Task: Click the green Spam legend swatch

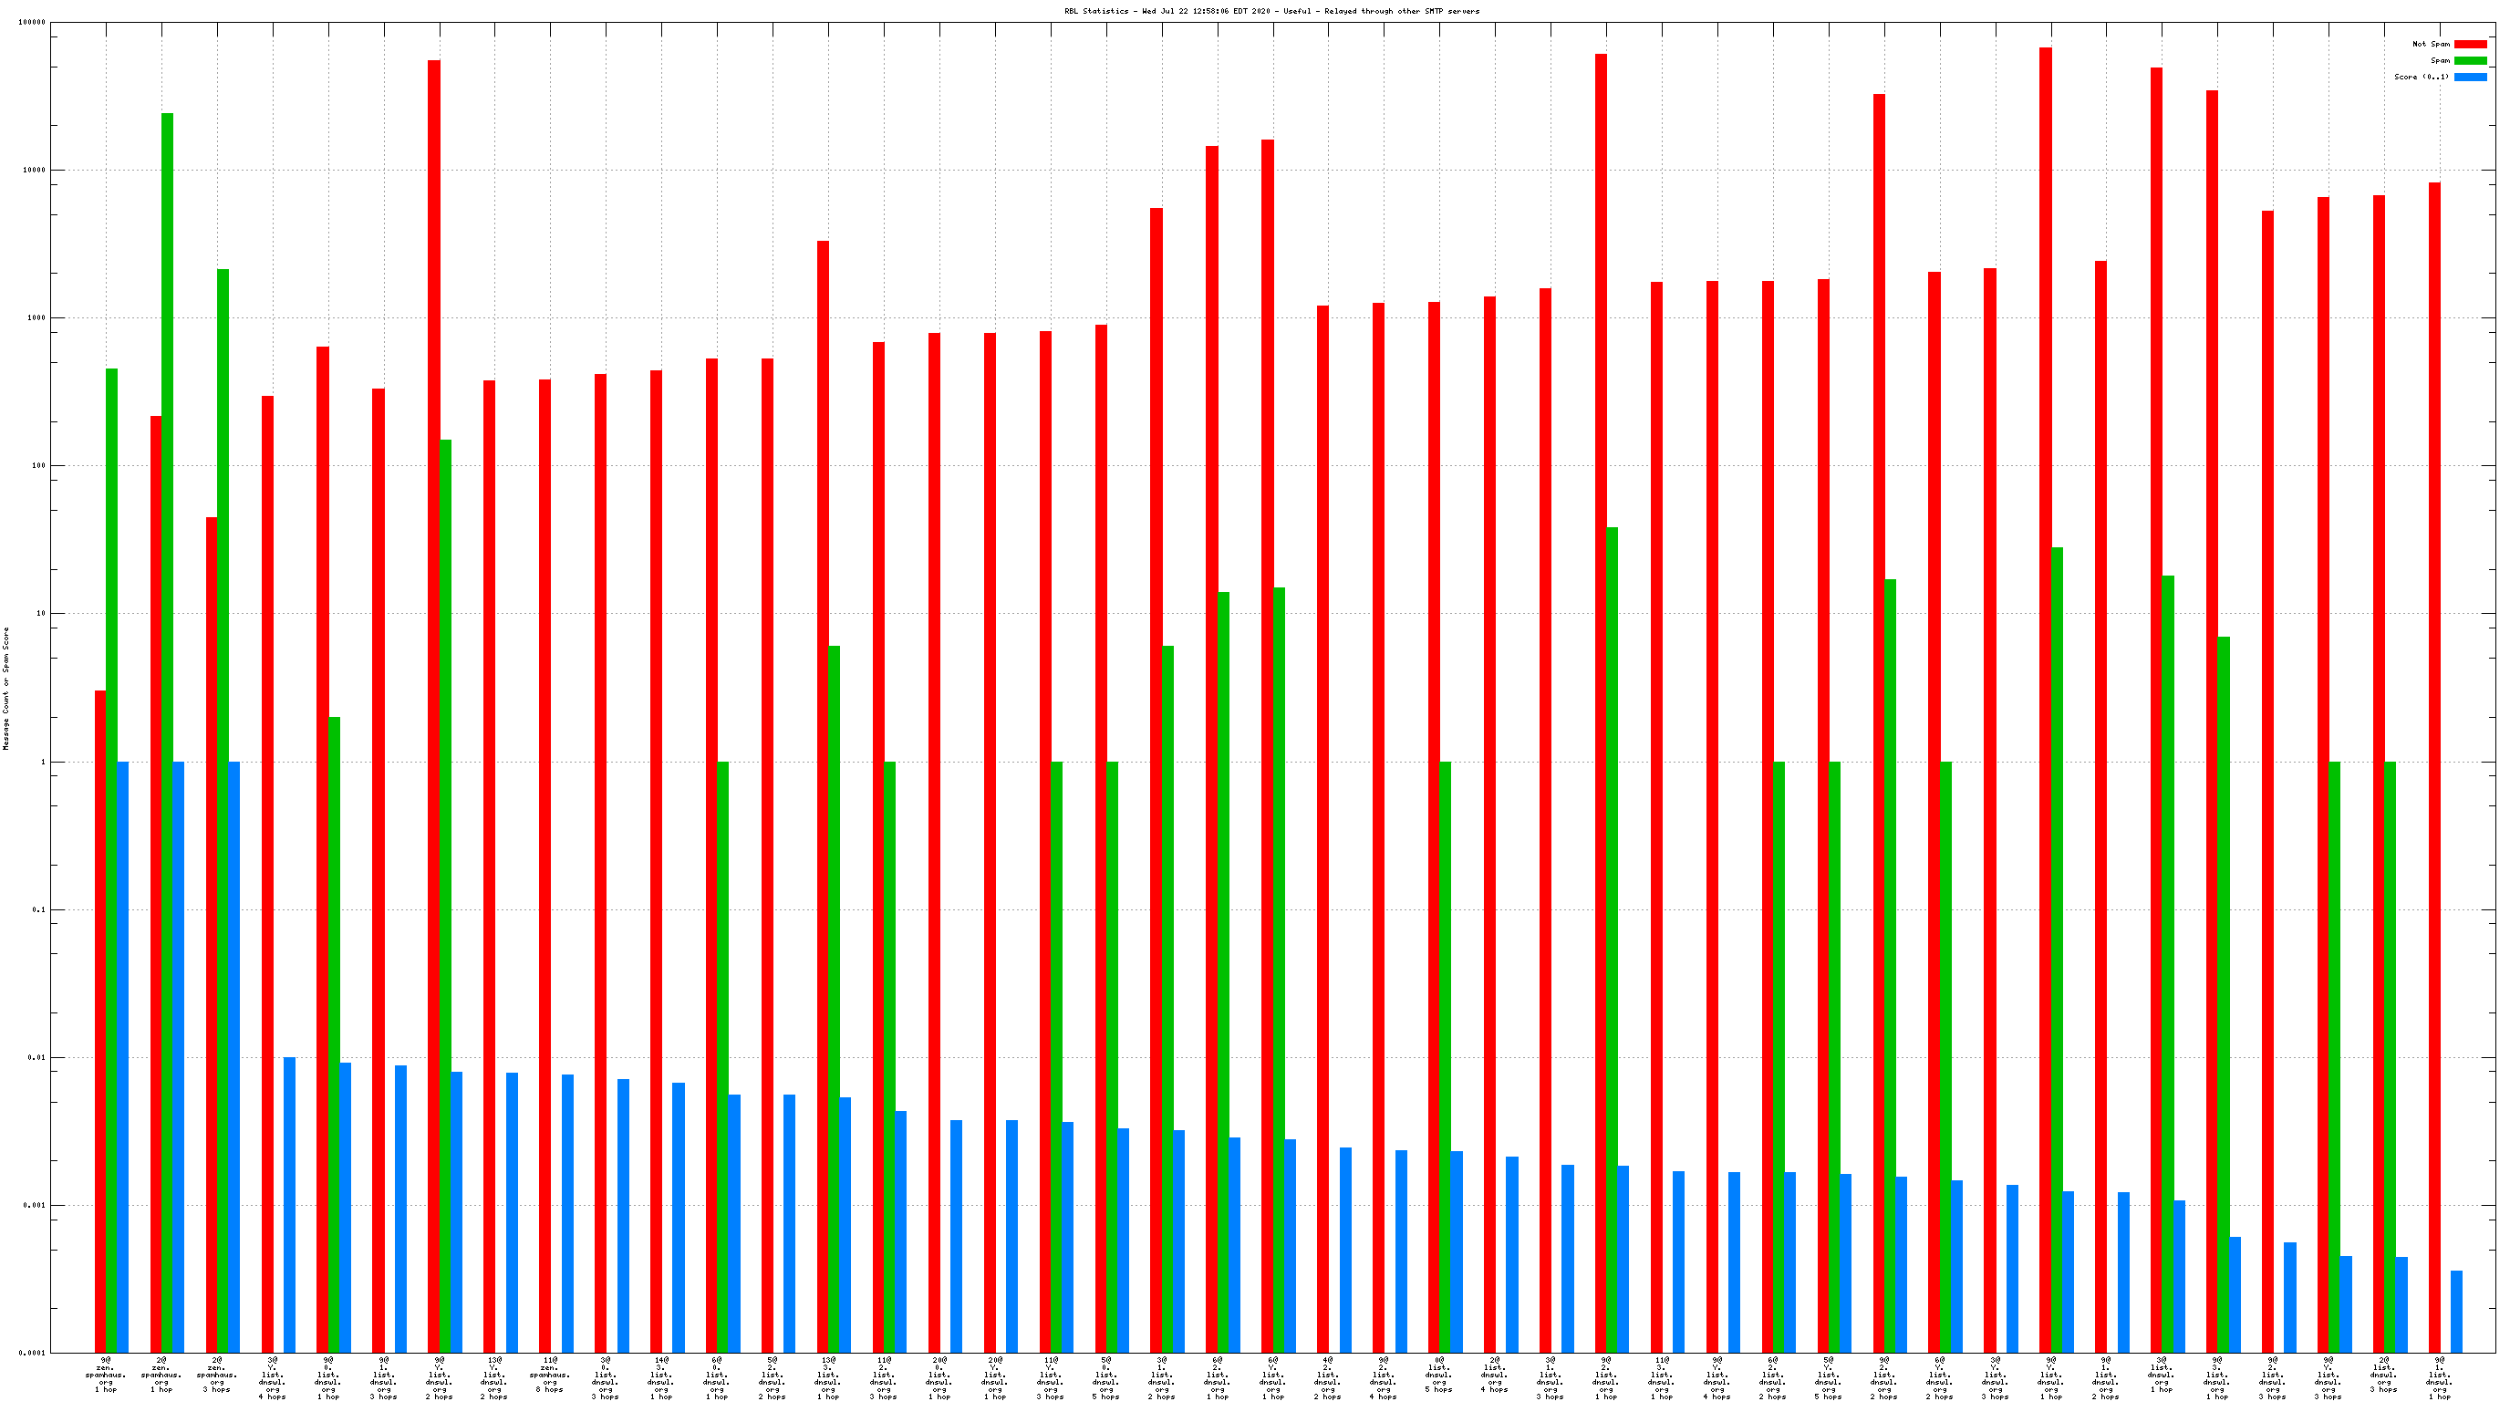Action: click(2469, 60)
